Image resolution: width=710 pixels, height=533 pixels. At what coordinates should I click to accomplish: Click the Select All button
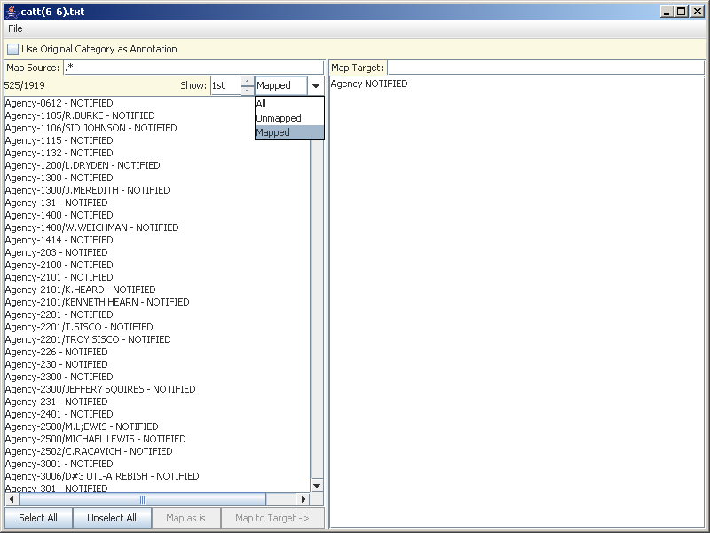click(38, 518)
